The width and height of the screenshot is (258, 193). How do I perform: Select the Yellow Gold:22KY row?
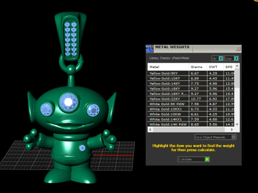point(191,99)
